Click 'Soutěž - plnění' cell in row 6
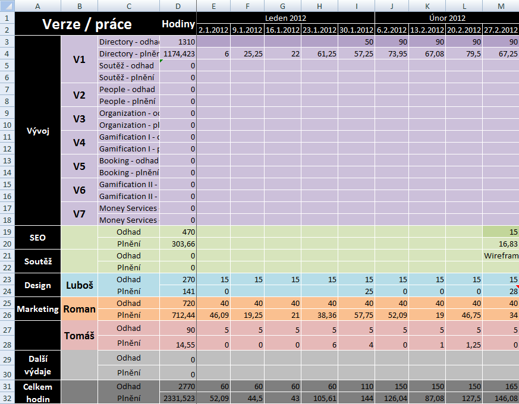The image size is (519, 404). 129,77
